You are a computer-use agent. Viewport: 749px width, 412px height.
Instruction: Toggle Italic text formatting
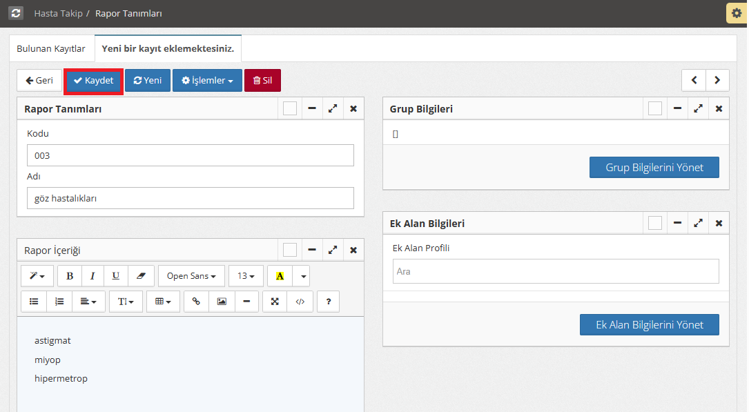pyautogui.click(x=93, y=276)
